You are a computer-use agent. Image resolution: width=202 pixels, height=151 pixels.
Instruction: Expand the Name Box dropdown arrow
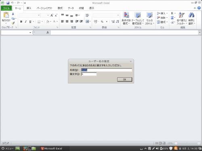pos(30,33)
